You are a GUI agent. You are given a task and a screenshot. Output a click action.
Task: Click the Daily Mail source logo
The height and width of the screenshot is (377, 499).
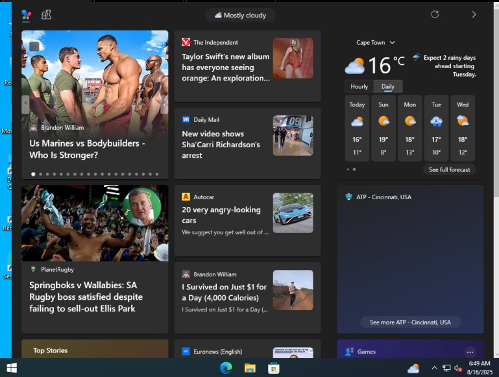coord(186,119)
